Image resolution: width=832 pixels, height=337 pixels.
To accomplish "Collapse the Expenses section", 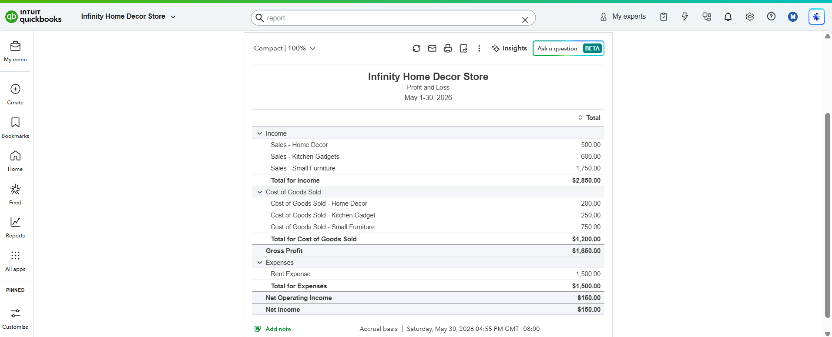I will 260,263.
